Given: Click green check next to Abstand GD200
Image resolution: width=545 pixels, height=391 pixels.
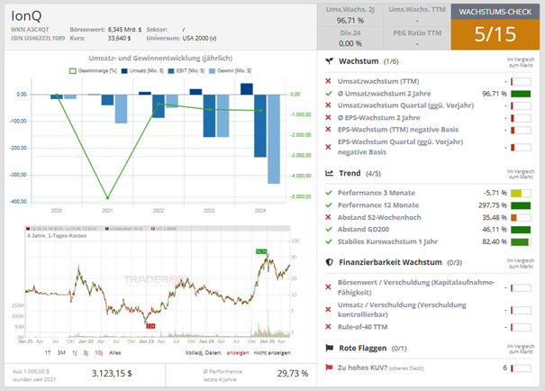Looking at the screenshot, I should click(329, 229).
